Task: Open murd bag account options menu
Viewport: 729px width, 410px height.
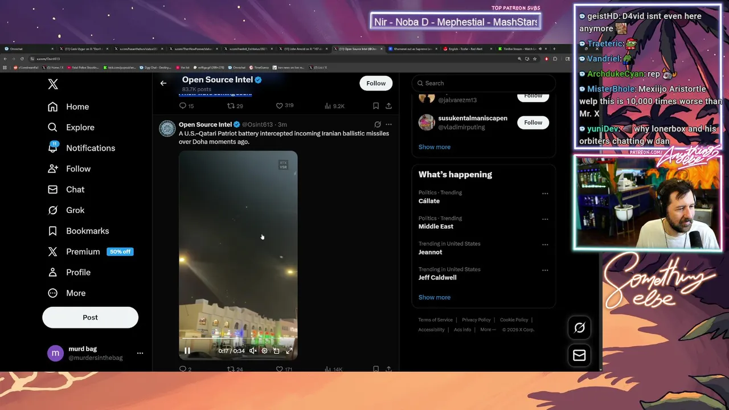Action: click(140, 353)
